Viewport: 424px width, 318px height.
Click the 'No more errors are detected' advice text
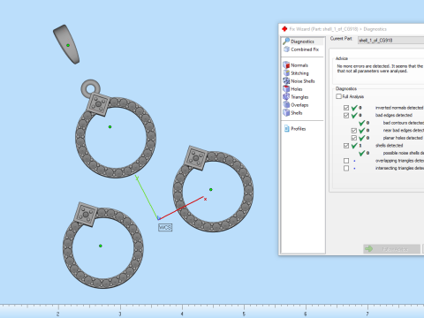tap(380, 69)
